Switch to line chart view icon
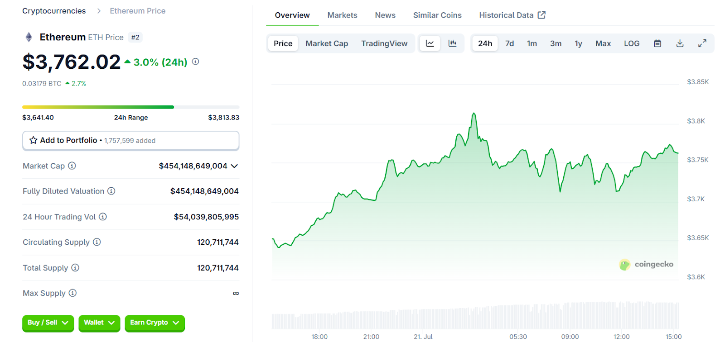The width and height of the screenshot is (725, 342). pos(430,43)
